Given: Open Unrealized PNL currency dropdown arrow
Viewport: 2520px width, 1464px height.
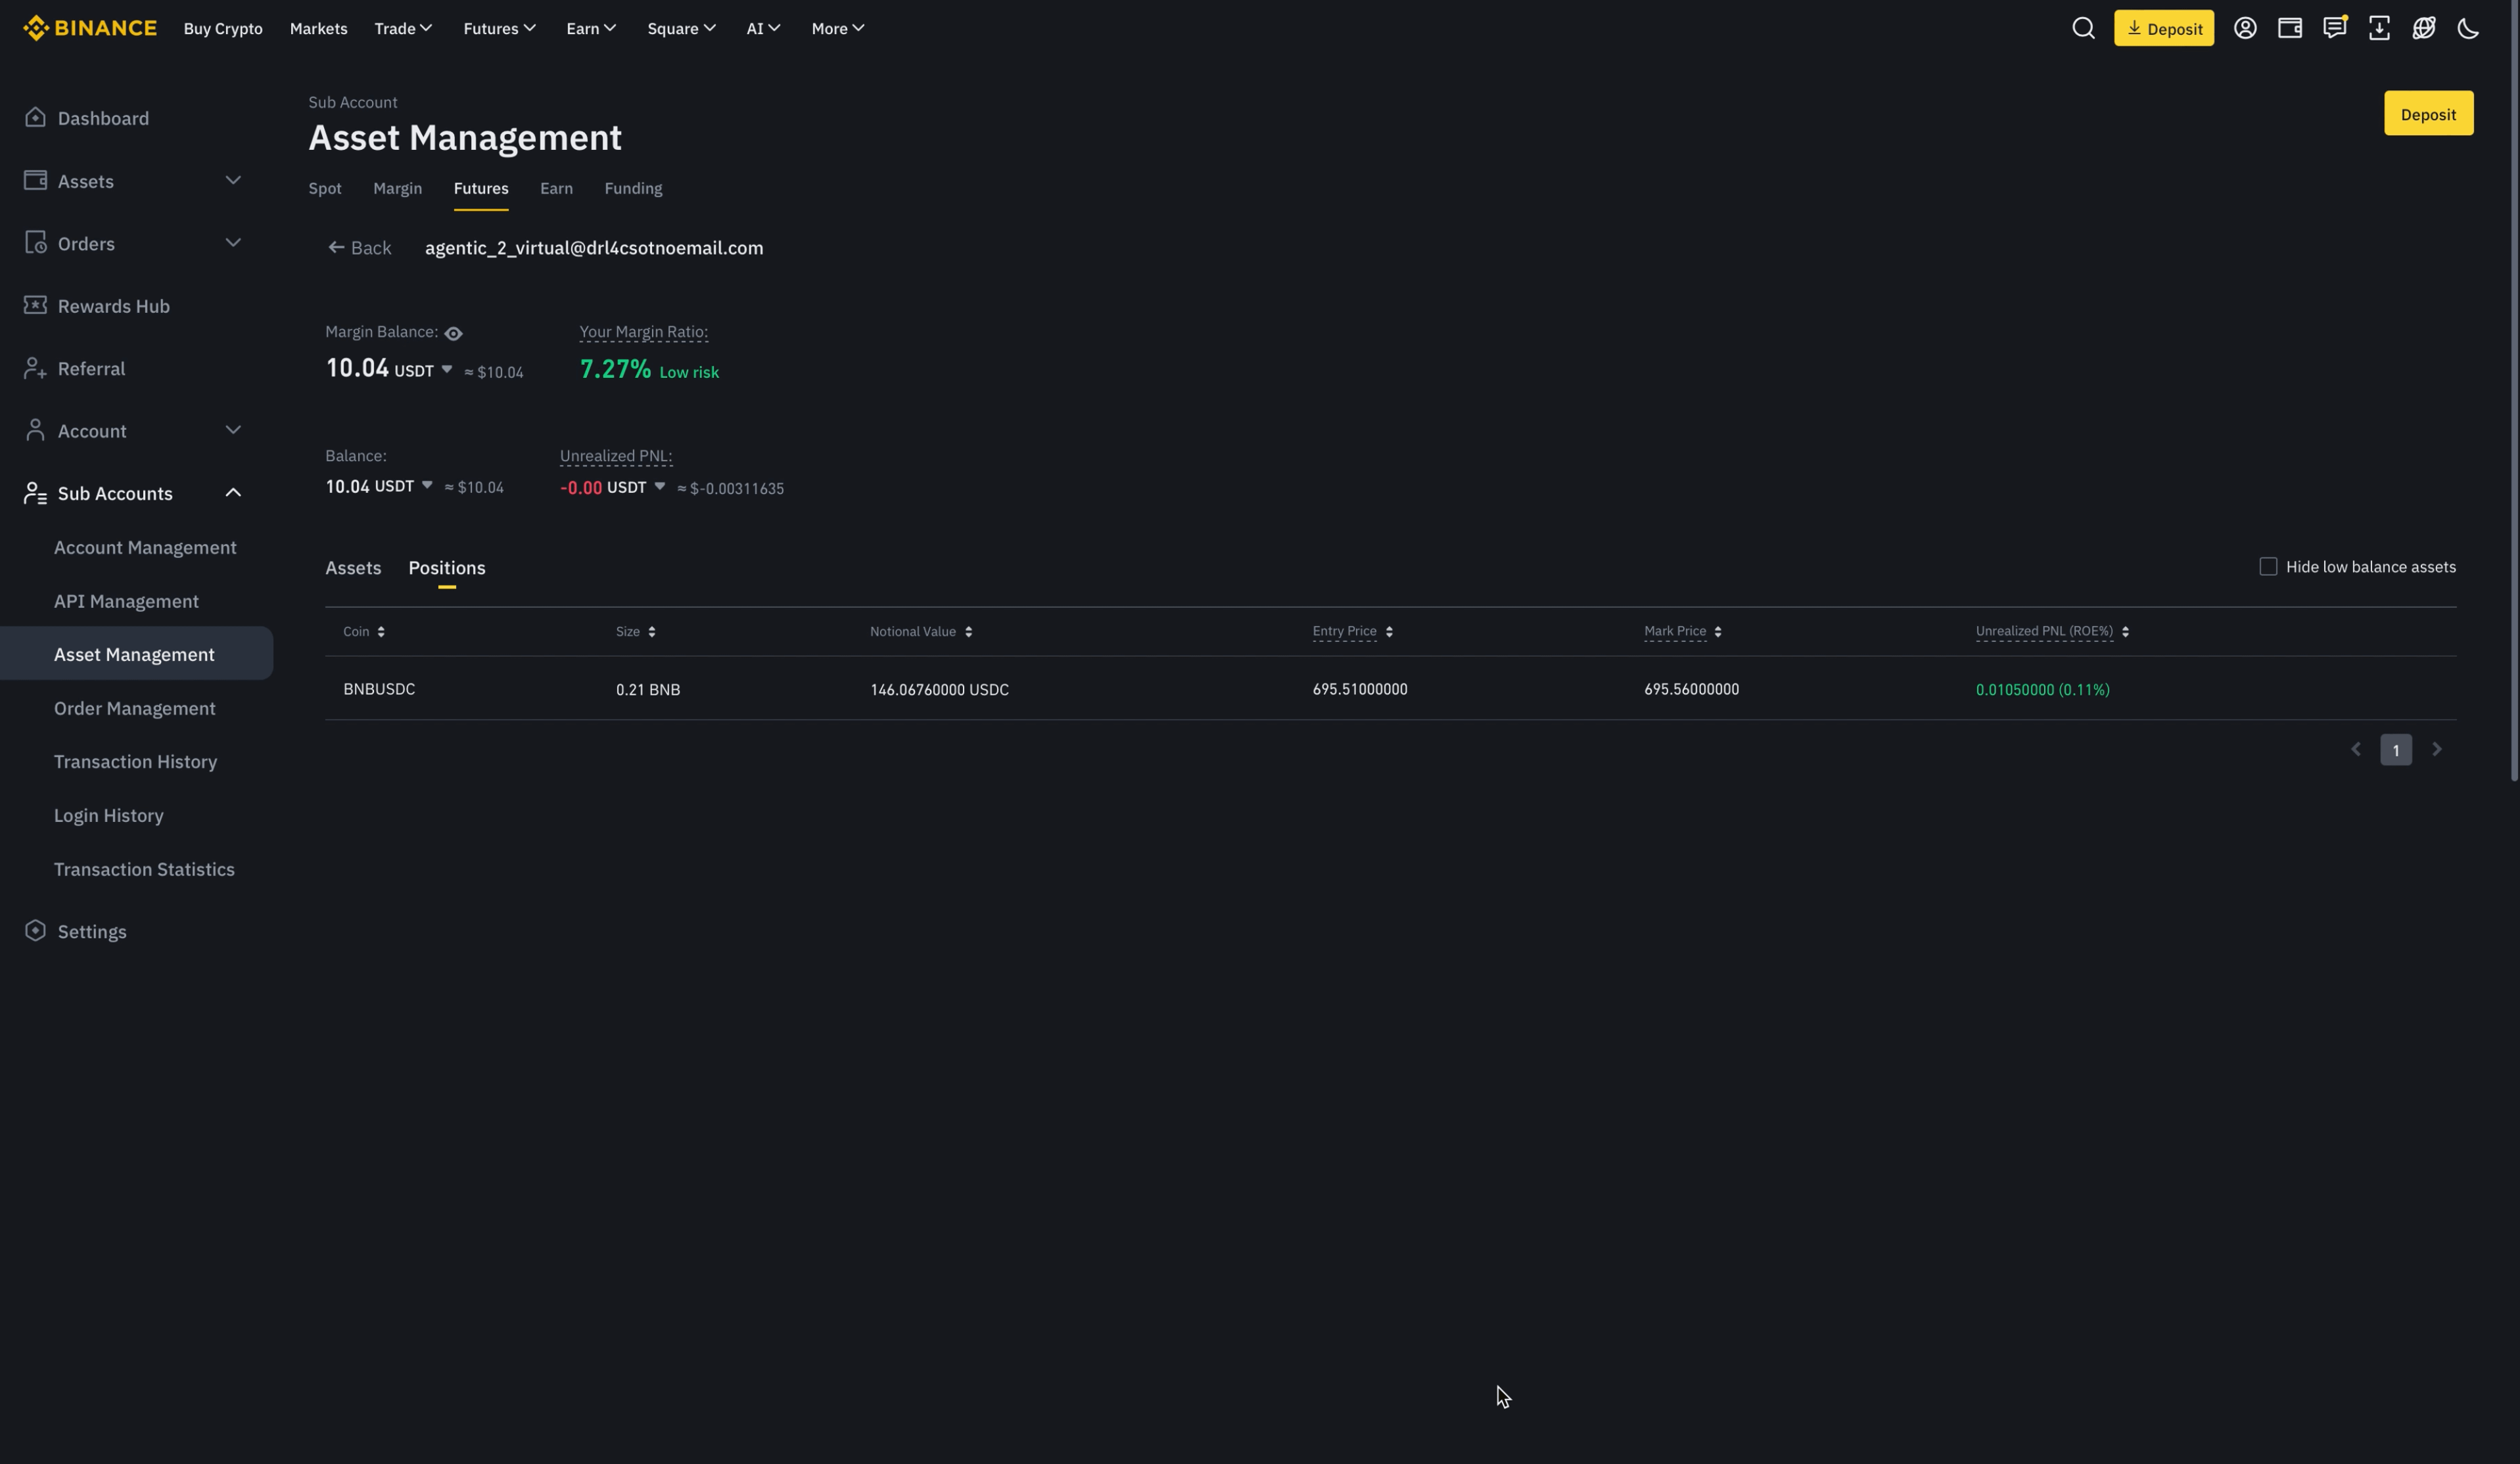Looking at the screenshot, I should point(660,487).
